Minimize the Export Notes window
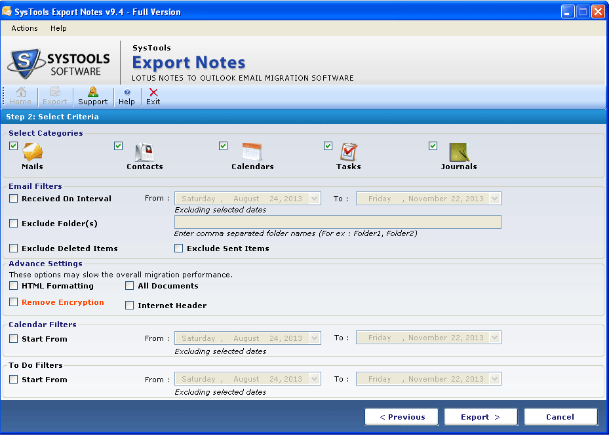609x436 pixels. click(568, 12)
